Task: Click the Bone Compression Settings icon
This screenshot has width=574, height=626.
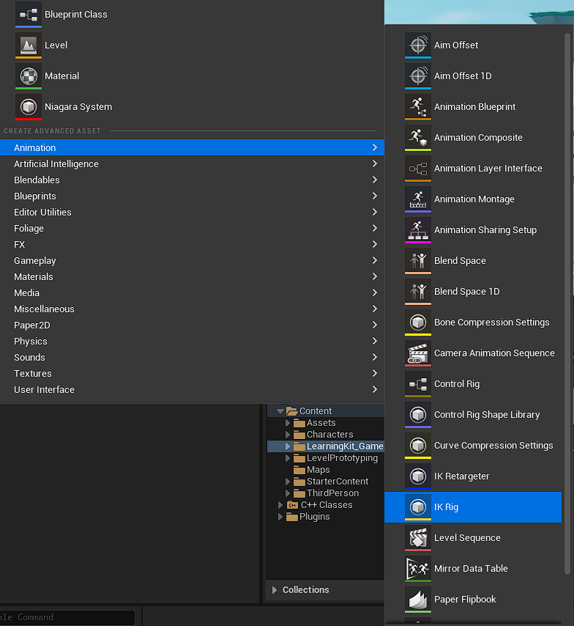Action: (x=417, y=322)
